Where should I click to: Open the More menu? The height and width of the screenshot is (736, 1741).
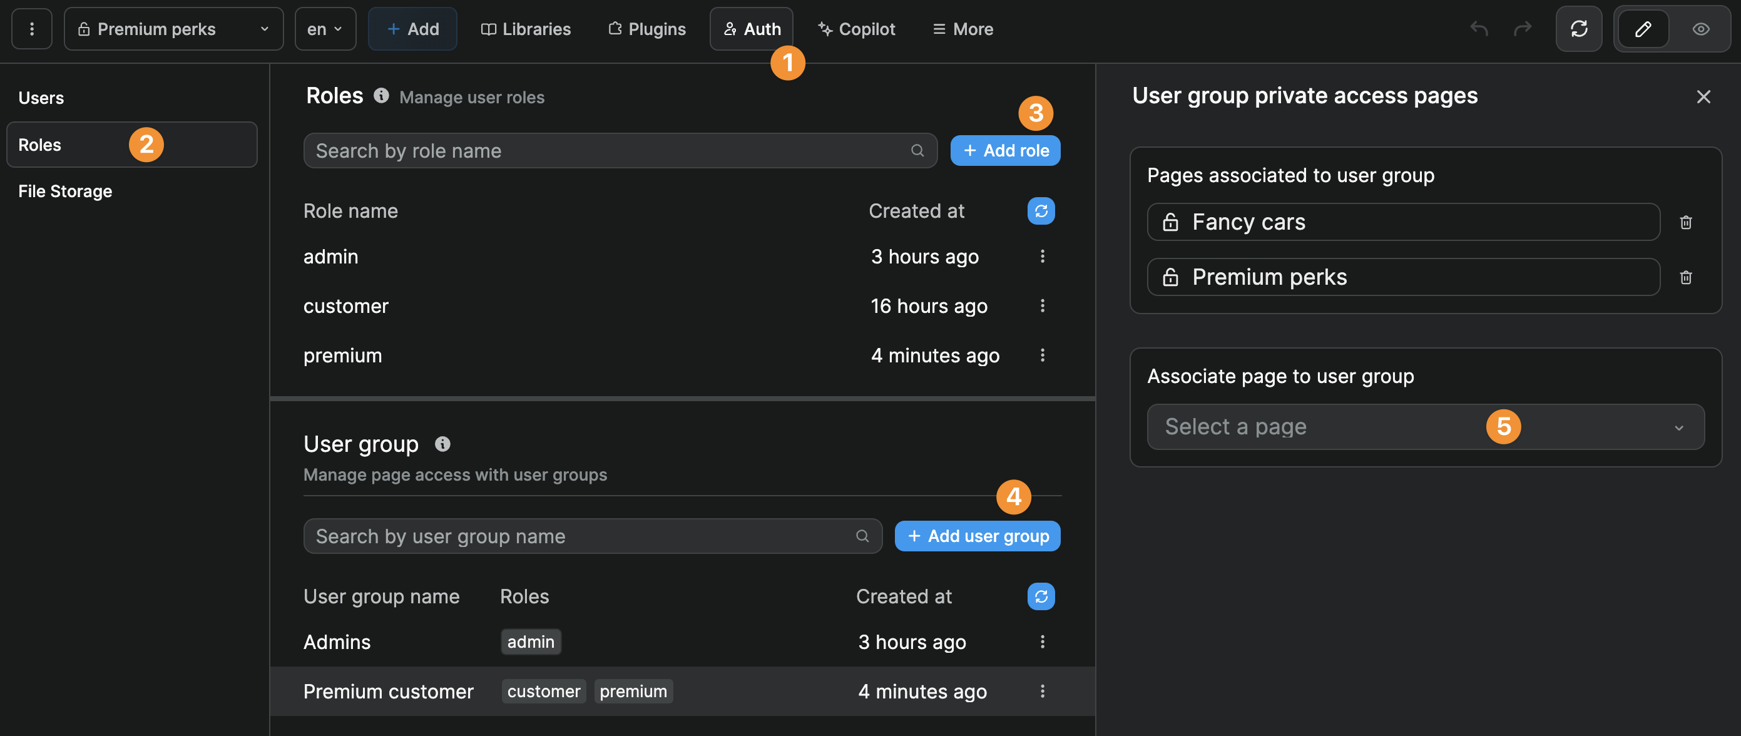(962, 28)
